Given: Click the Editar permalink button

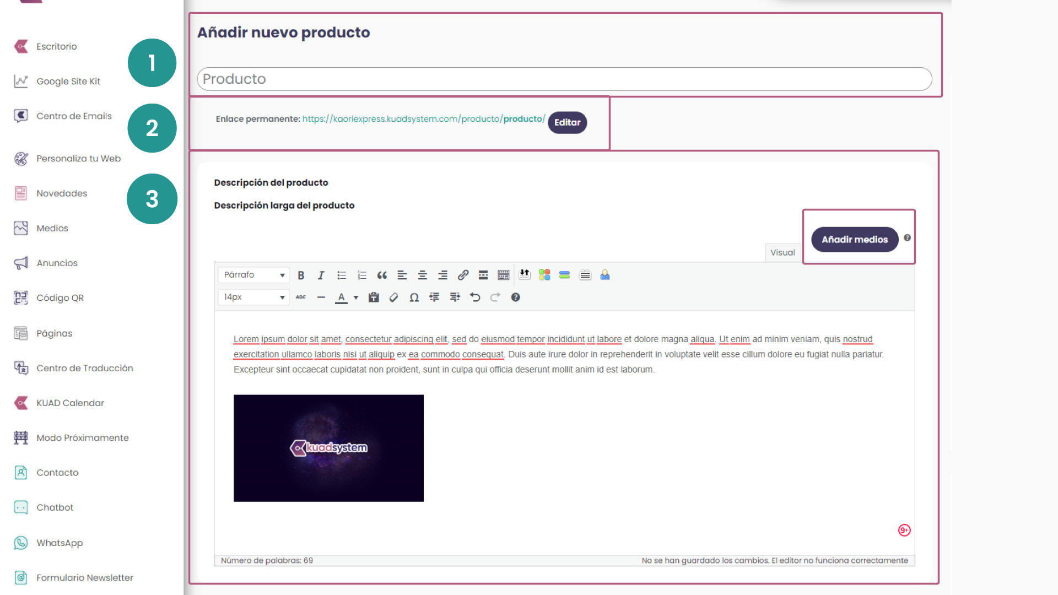Looking at the screenshot, I should (x=567, y=122).
